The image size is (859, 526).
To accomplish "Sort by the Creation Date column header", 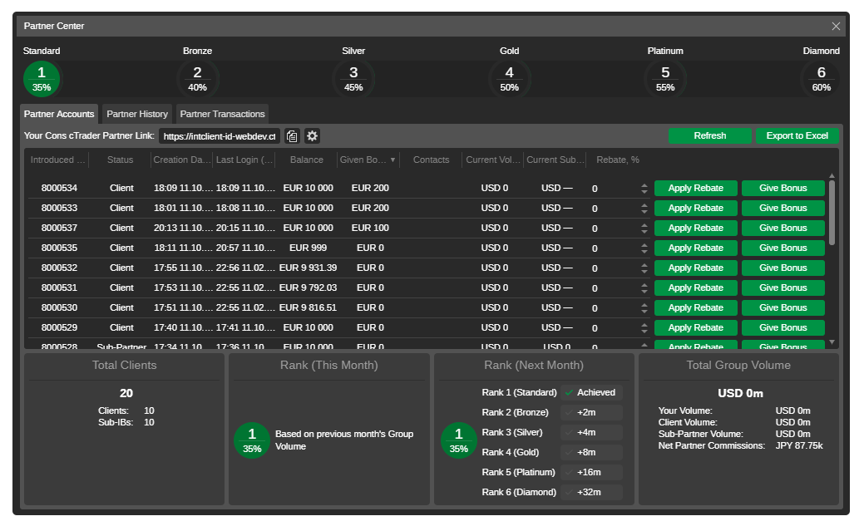I will point(182,160).
